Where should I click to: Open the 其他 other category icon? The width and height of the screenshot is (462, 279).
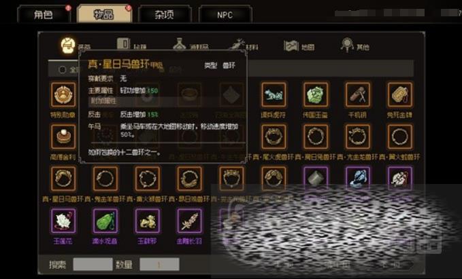[347, 45]
